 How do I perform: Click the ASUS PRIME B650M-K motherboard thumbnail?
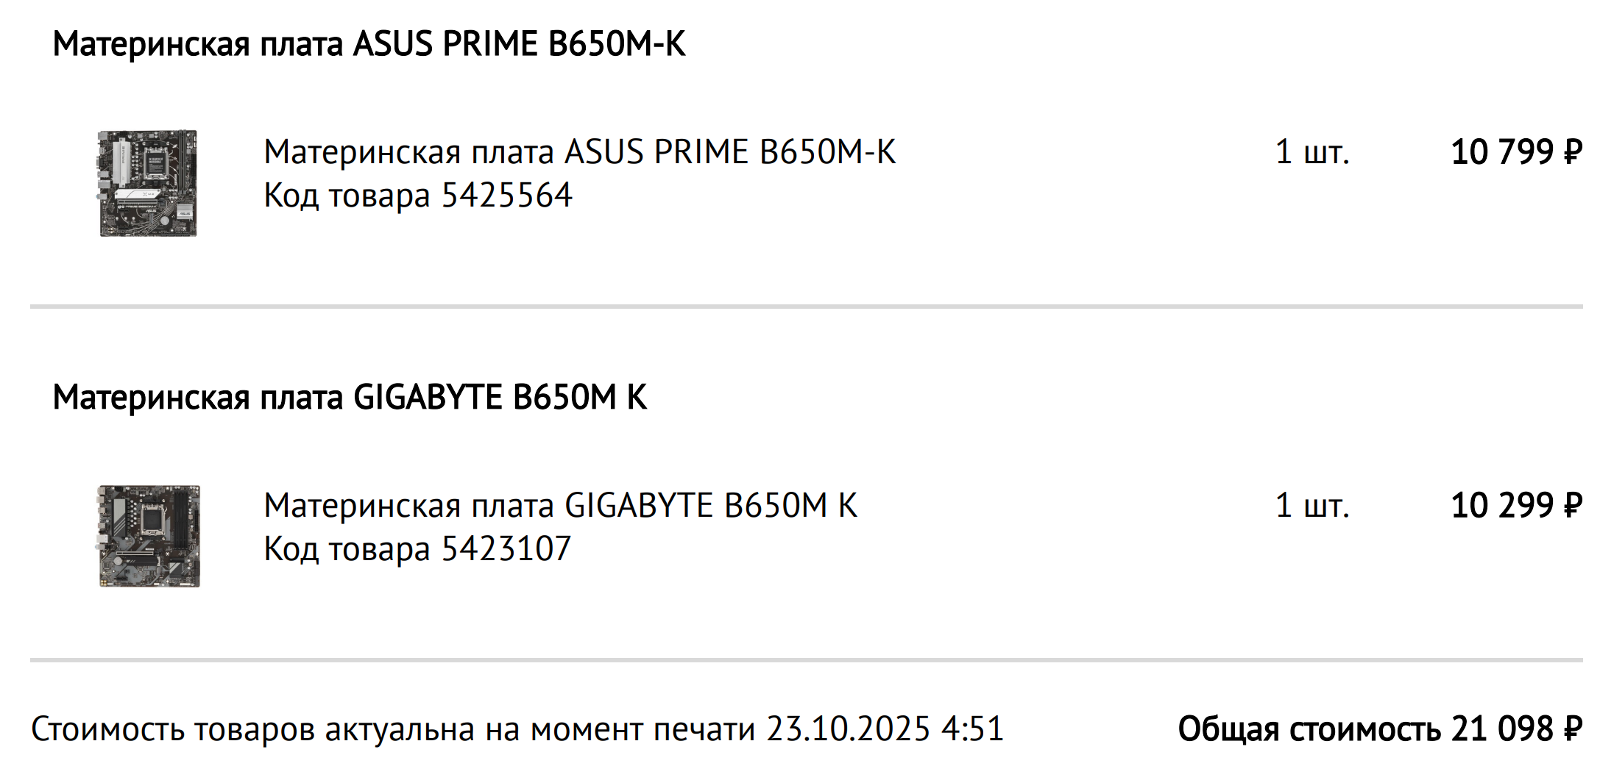148,183
